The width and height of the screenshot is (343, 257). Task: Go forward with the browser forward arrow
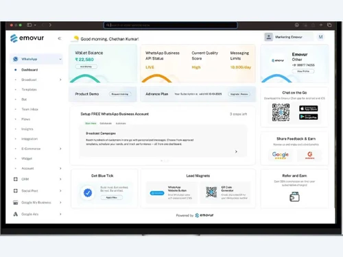pos(50,25)
